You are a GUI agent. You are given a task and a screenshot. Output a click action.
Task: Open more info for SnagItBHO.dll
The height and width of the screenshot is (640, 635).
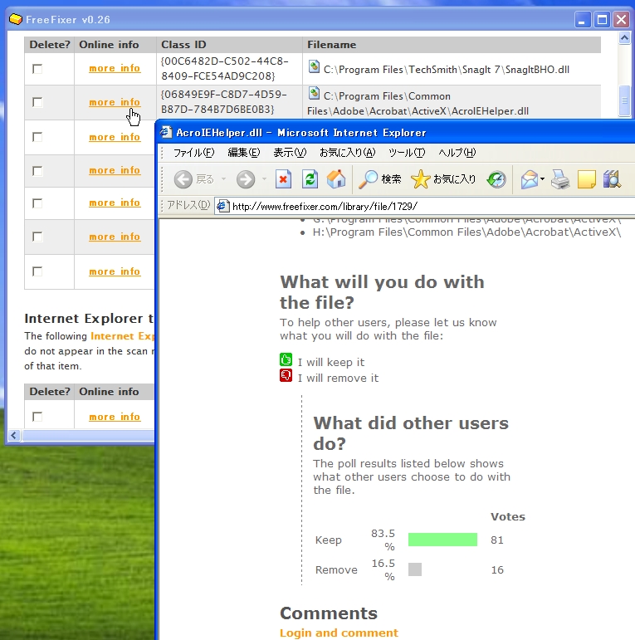[x=115, y=68]
